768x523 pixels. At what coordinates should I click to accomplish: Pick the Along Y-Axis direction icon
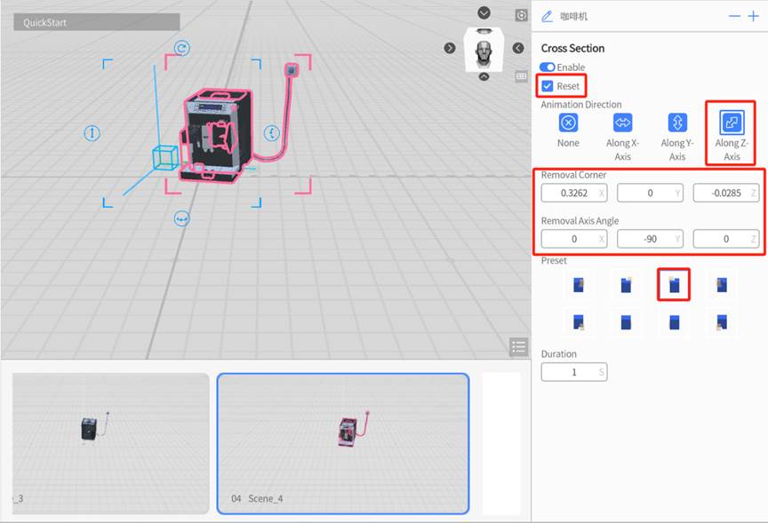(x=676, y=123)
